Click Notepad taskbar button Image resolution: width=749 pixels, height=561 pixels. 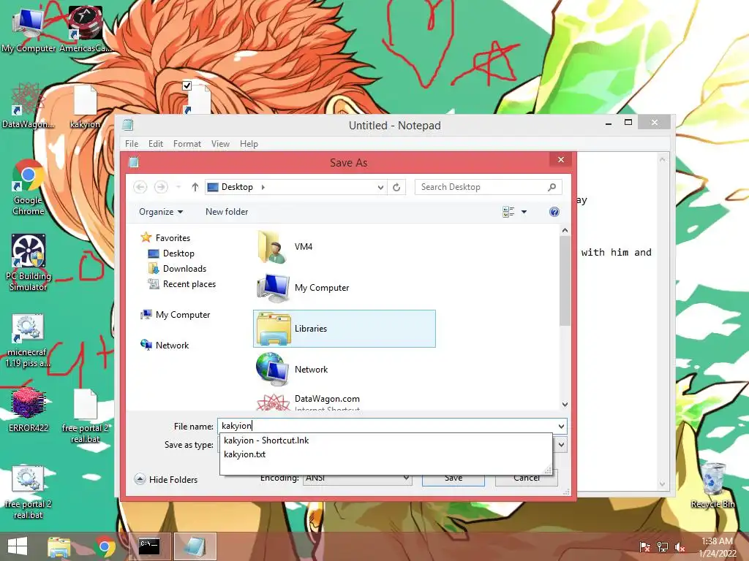click(x=195, y=546)
